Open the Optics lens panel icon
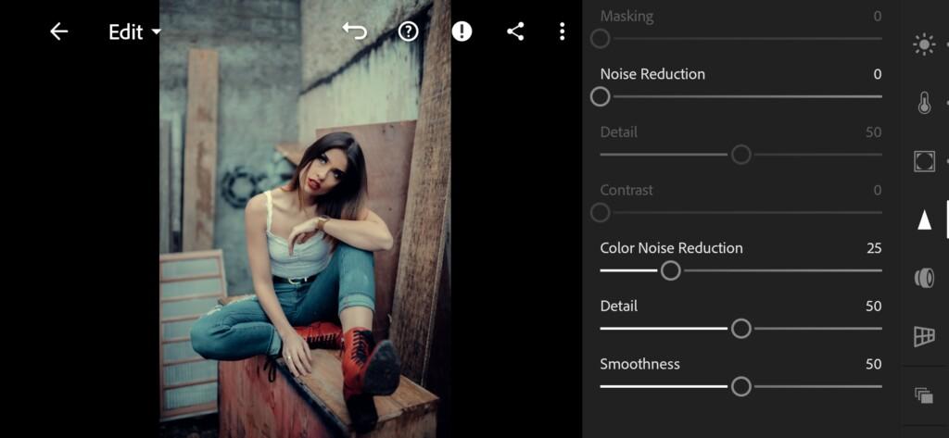Image resolution: width=949 pixels, height=438 pixels. click(x=924, y=279)
